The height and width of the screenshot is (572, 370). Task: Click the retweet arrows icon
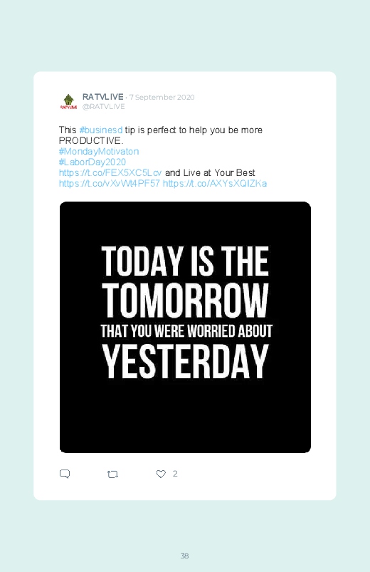[112, 474]
